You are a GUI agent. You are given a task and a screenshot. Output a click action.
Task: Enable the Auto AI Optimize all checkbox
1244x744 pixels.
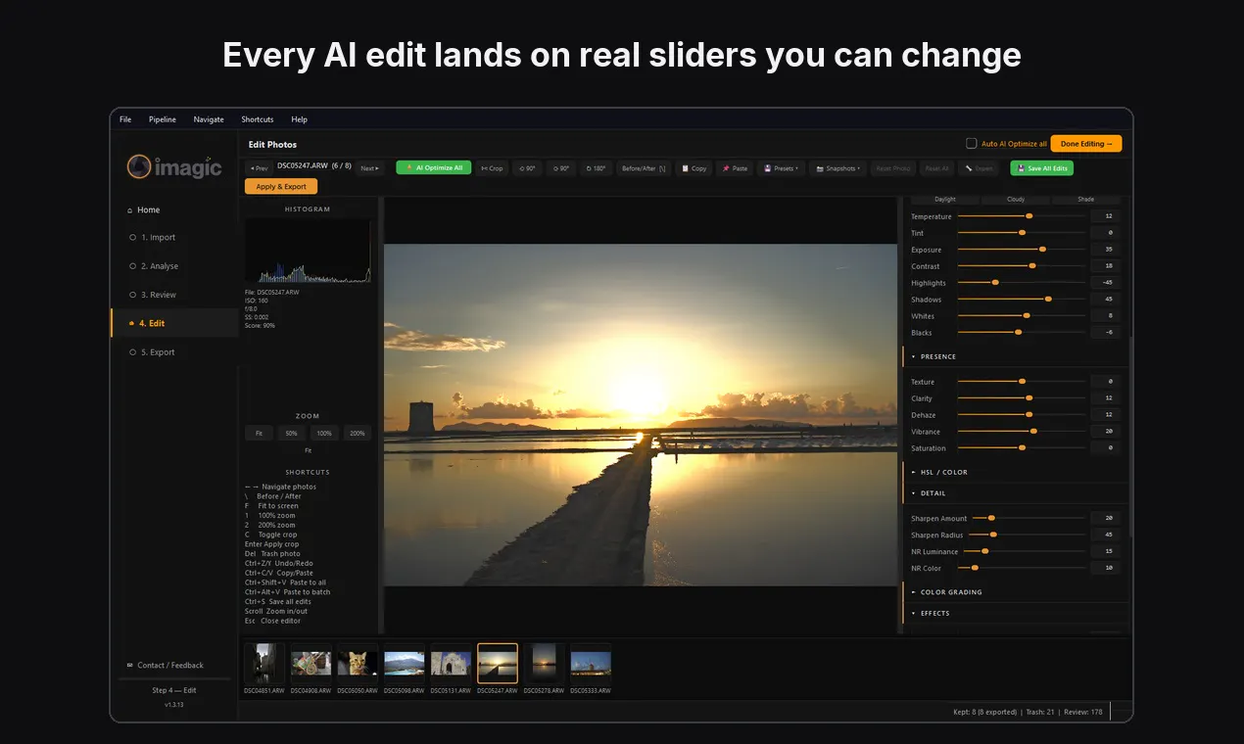[971, 144]
